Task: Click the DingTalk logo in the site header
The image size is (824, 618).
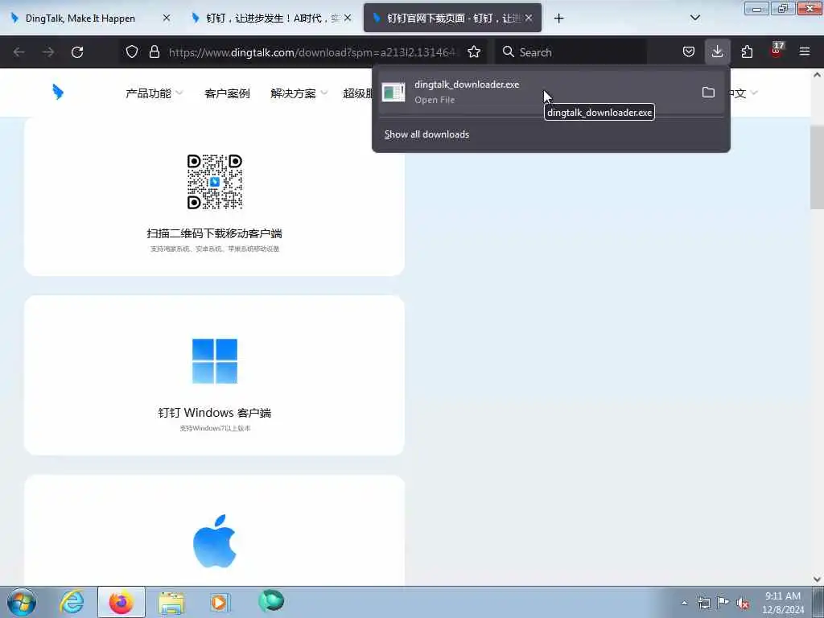Action: pyautogui.click(x=58, y=92)
